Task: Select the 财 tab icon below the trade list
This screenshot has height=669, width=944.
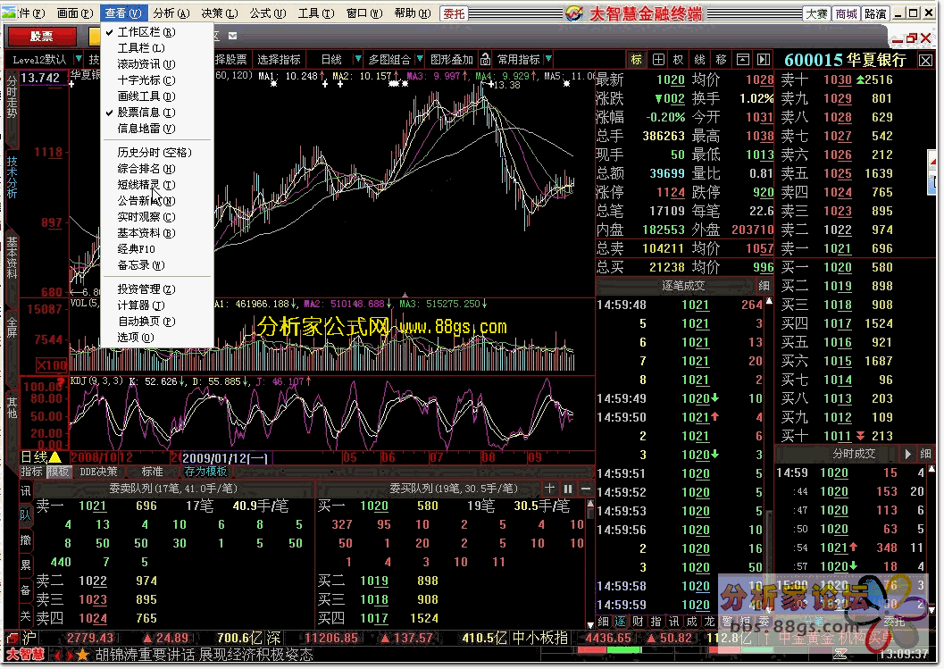Action: point(639,622)
